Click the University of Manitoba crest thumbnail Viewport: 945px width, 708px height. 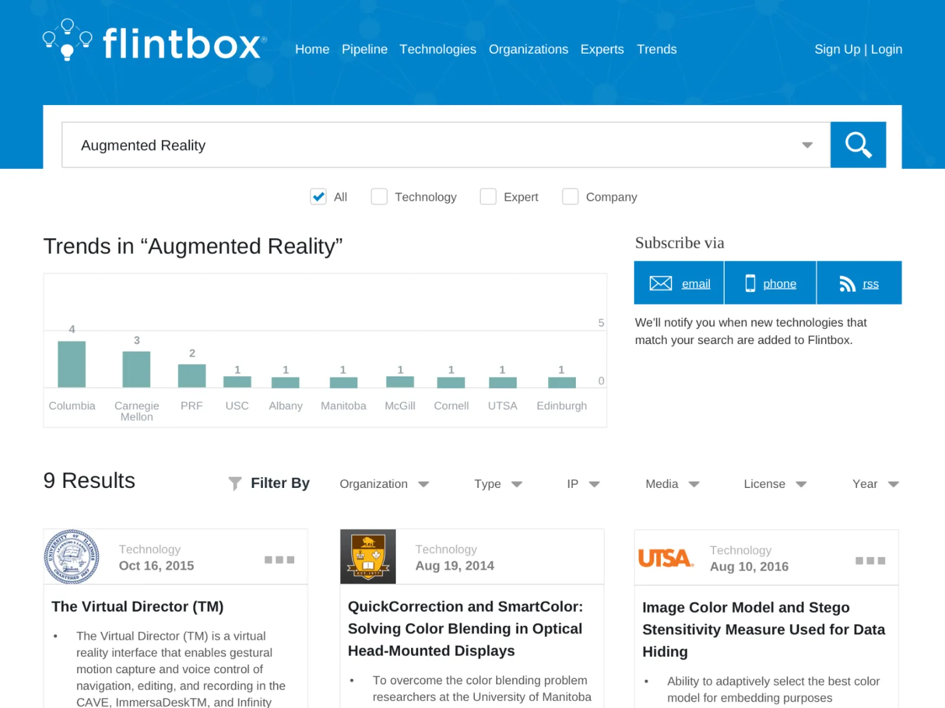(368, 557)
